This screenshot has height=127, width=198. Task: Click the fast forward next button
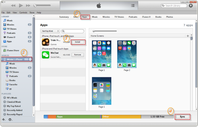[x=28, y=5]
